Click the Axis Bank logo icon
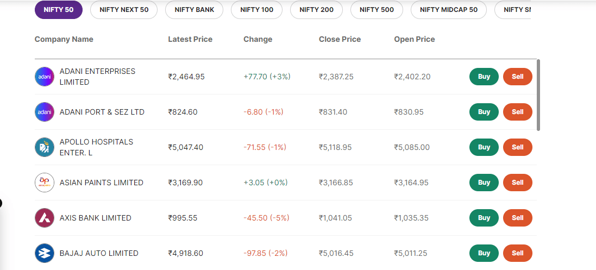596x270 pixels. 45,218
